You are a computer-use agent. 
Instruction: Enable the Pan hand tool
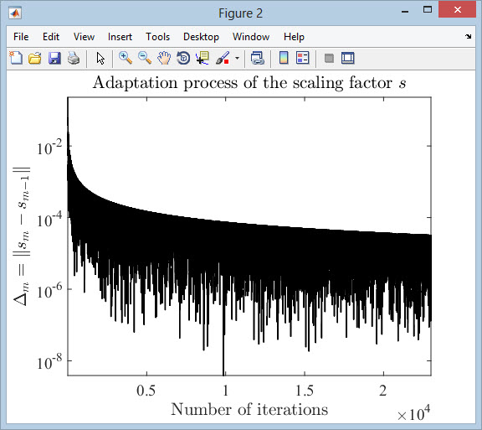coord(164,58)
